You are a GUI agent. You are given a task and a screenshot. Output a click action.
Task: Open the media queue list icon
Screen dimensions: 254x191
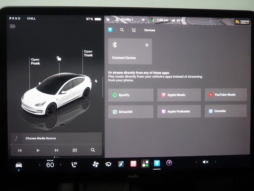pyautogui.click(x=134, y=30)
